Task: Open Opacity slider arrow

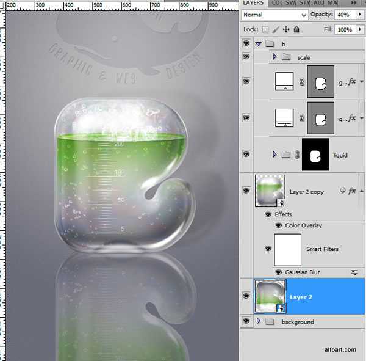Action: click(x=360, y=15)
